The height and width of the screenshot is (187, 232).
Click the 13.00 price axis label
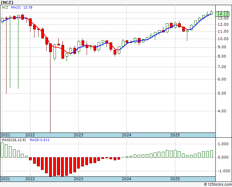coord(223,18)
